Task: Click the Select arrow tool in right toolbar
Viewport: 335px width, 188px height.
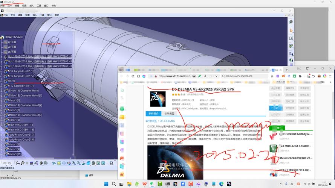Action: pyautogui.click(x=291, y=31)
